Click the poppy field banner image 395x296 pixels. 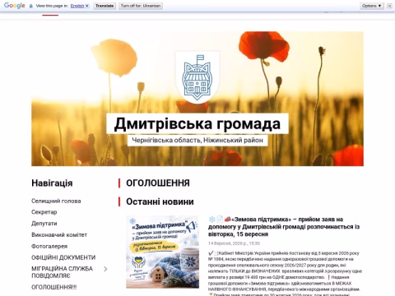point(197,99)
